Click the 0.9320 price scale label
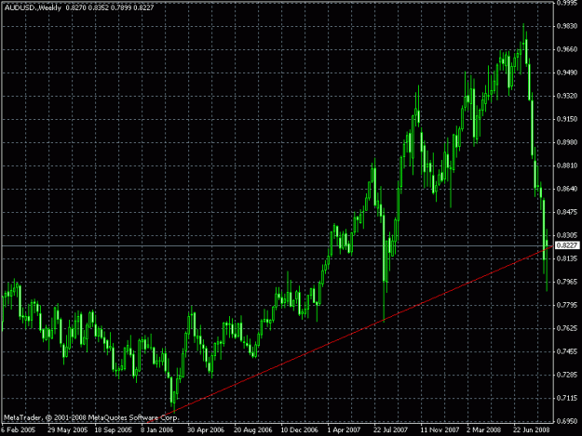Image resolution: width=582 pixels, height=436 pixels. point(567,96)
